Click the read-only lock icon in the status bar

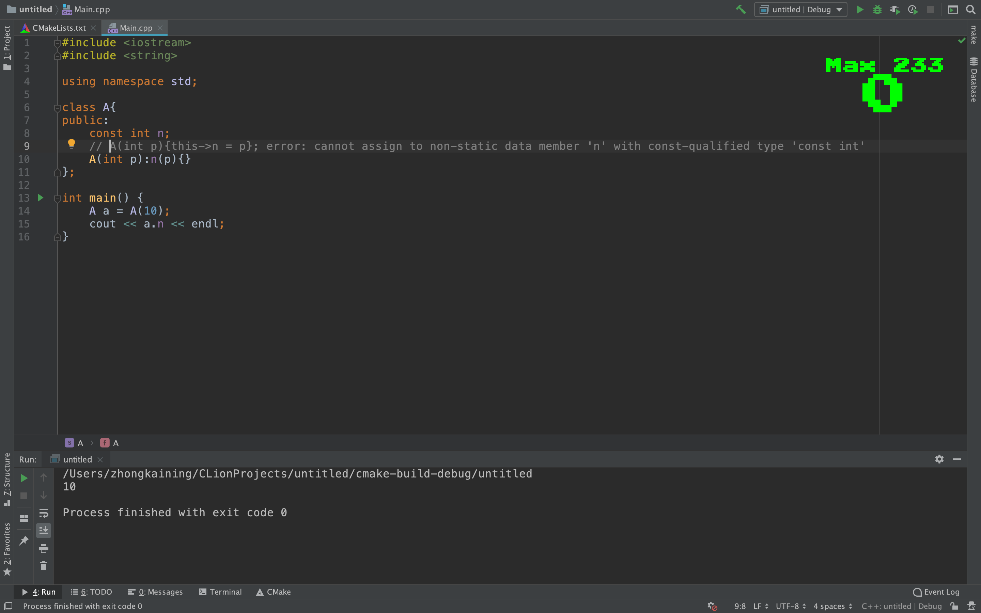[x=954, y=606]
